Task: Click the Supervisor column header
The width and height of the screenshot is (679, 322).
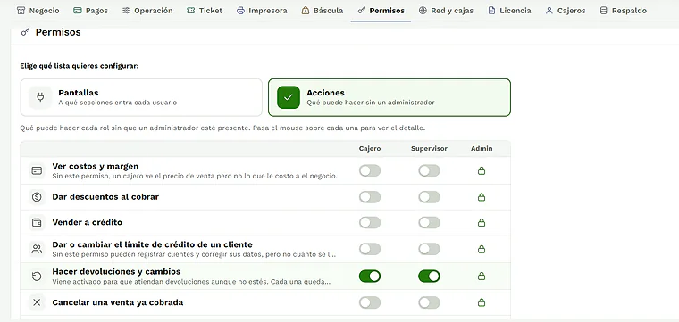Action: coord(429,148)
